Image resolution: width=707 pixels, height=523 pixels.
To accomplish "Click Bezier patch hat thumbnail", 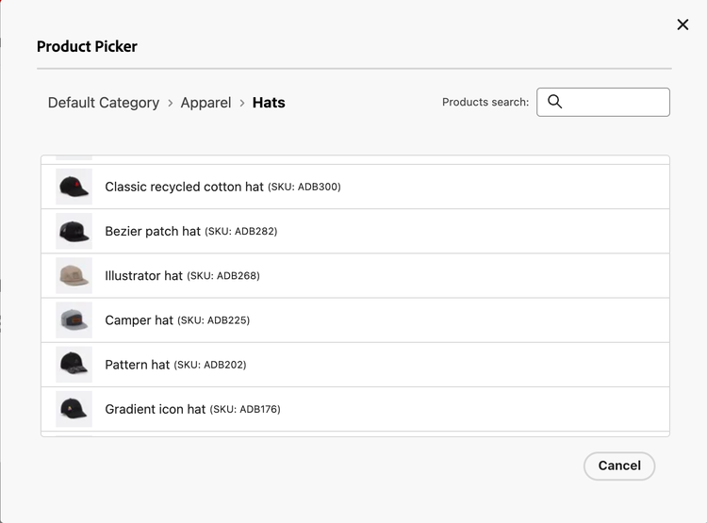I will [x=74, y=231].
